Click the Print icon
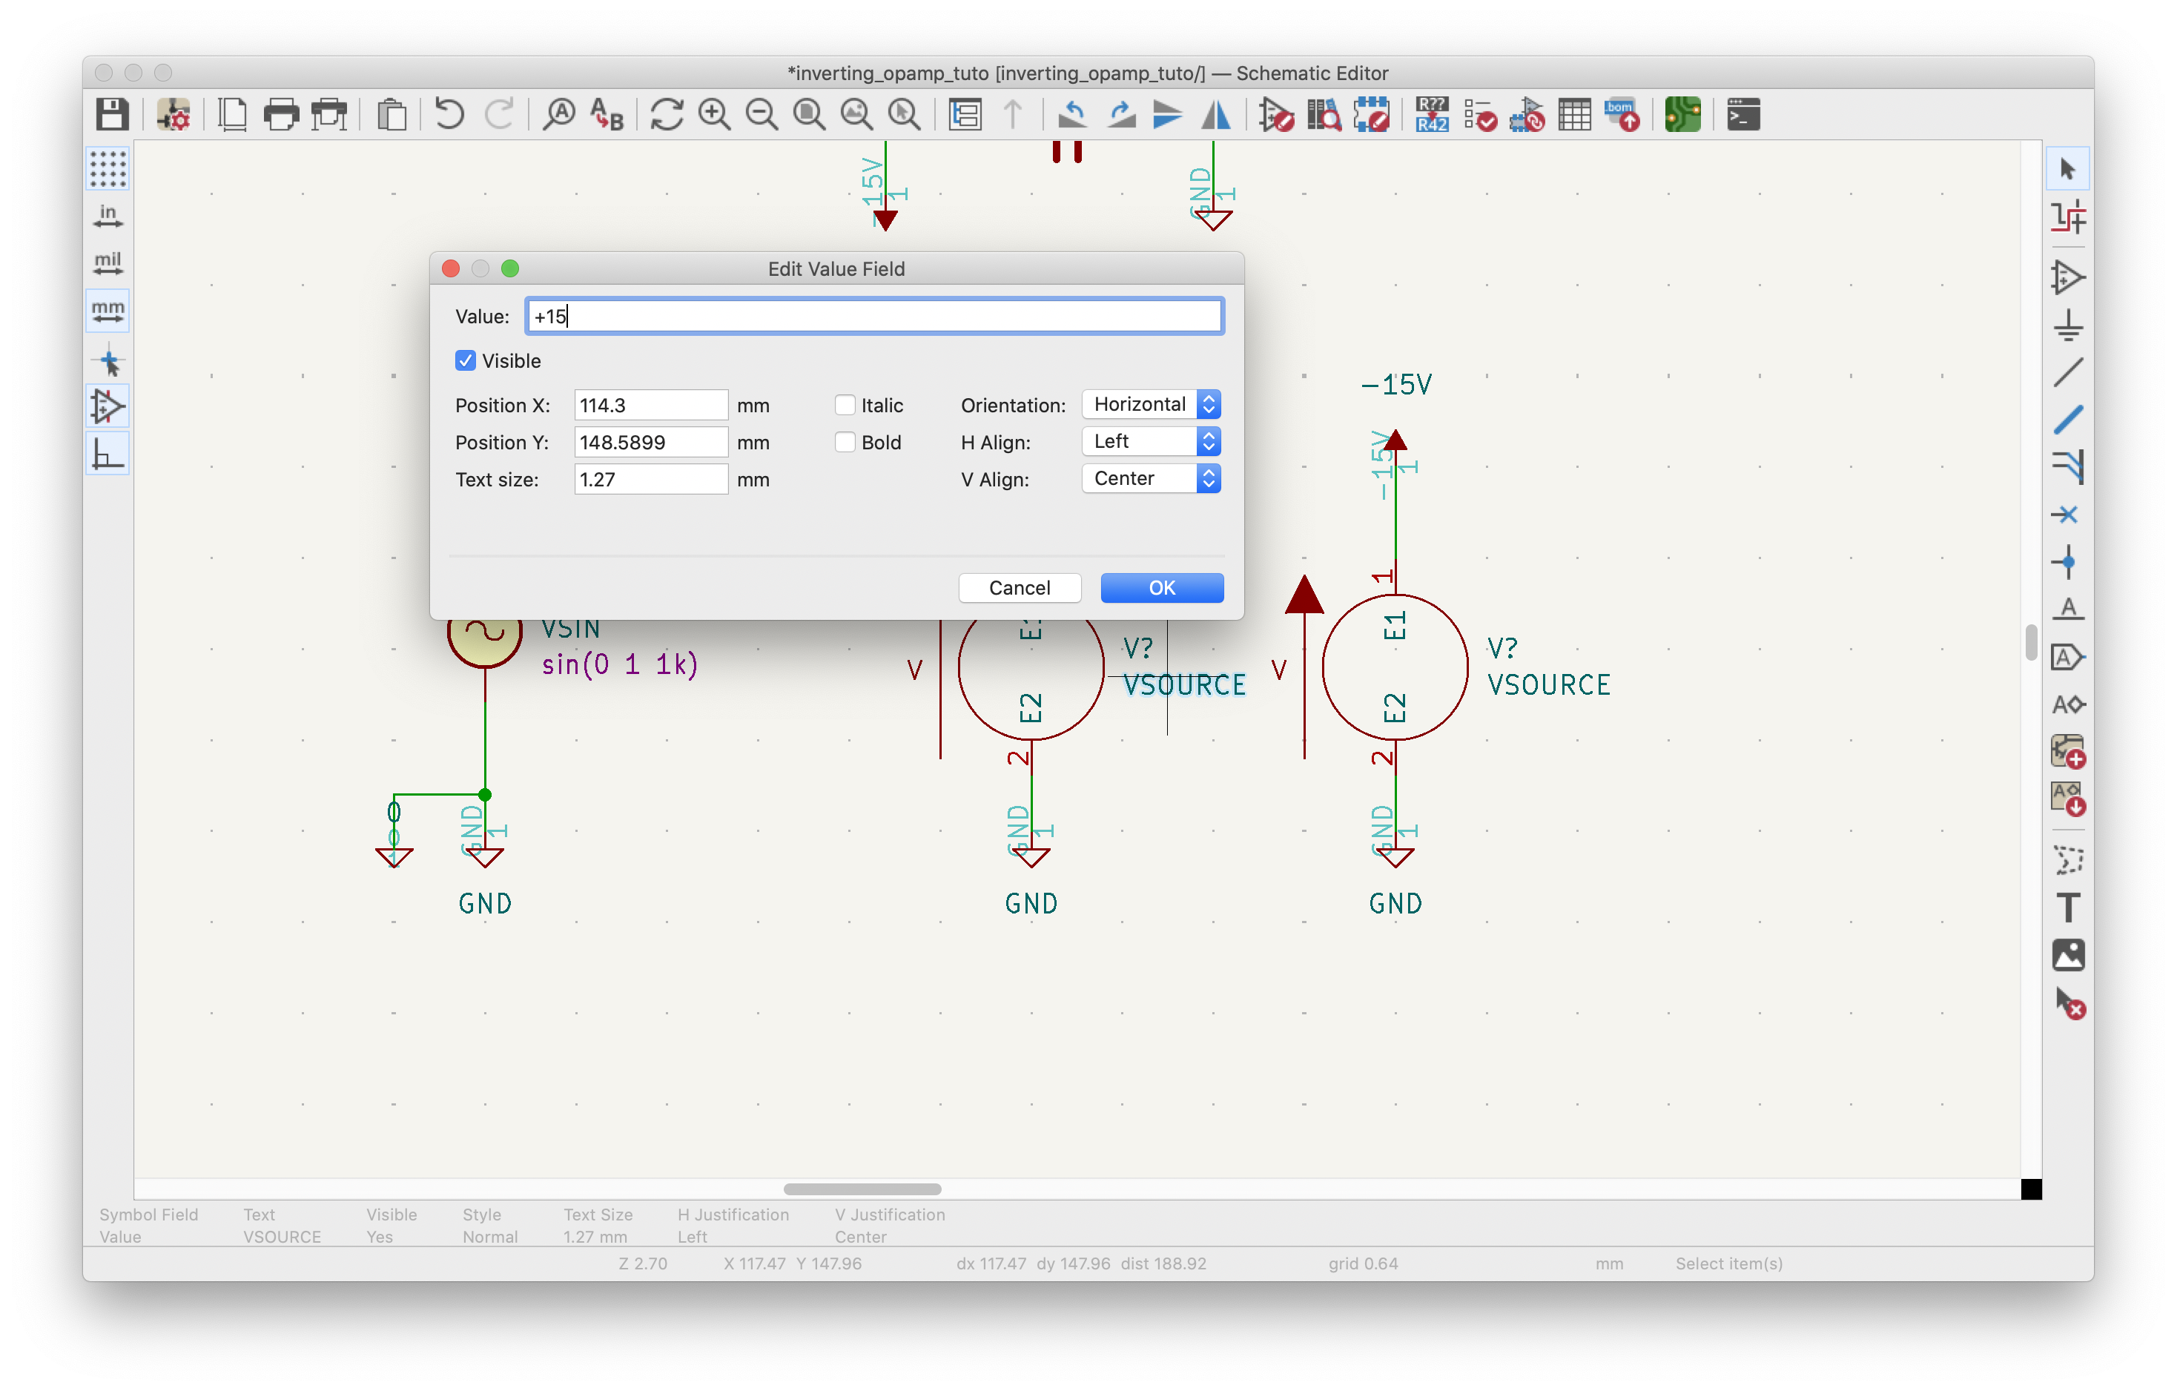This screenshot has height=1391, width=2177. pos(281,115)
